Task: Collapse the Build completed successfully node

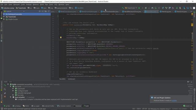Action: [8, 84]
